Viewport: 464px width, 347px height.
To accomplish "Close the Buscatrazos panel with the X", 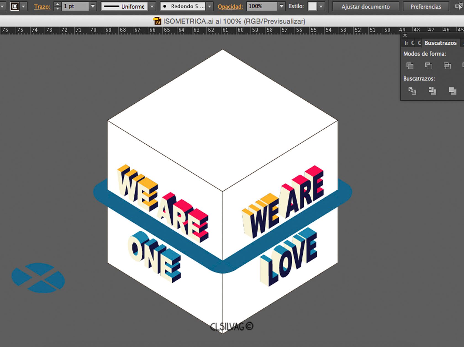I will (x=405, y=35).
